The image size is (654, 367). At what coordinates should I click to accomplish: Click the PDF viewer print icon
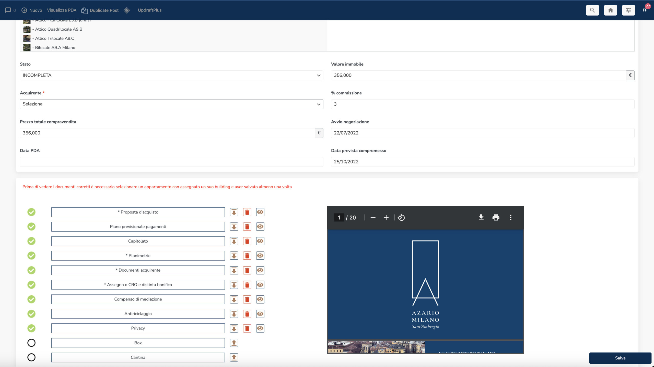pyautogui.click(x=496, y=218)
